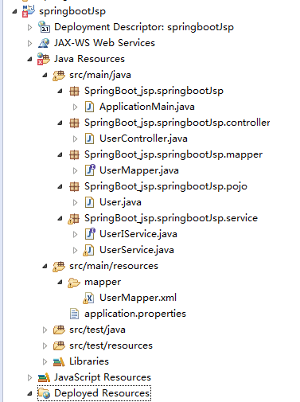
Task: Click the JavaScript Resources icon
Action: tap(44, 377)
